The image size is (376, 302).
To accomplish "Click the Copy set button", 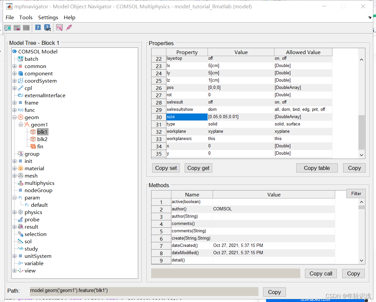I will pos(166,168).
